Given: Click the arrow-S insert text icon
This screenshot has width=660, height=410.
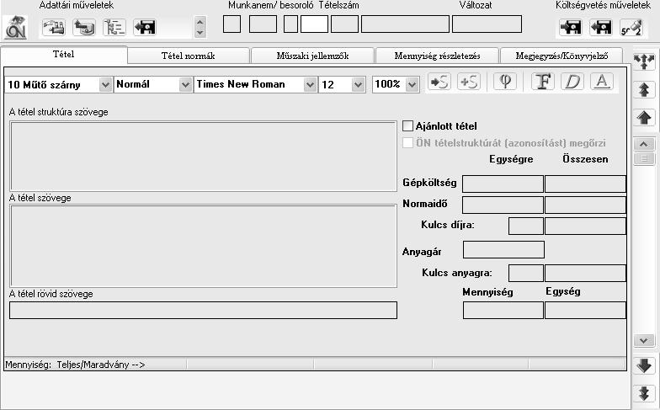Looking at the screenshot, I should [x=439, y=81].
